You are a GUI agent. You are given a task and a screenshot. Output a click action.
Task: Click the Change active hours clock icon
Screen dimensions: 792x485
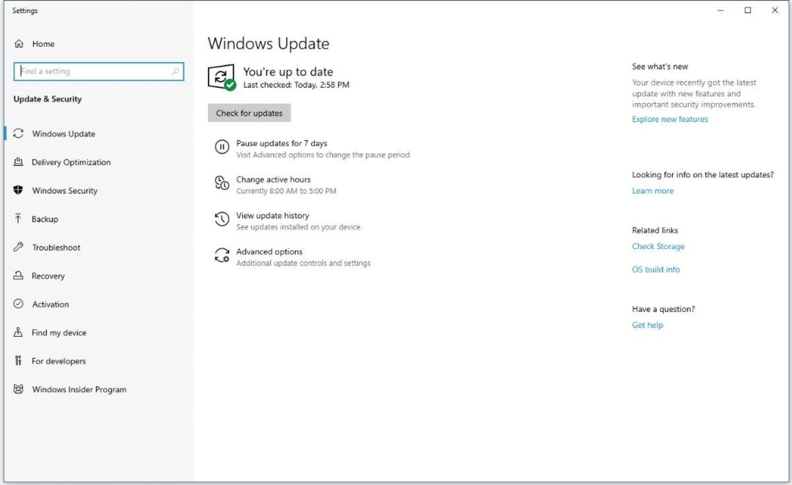pos(222,183)
